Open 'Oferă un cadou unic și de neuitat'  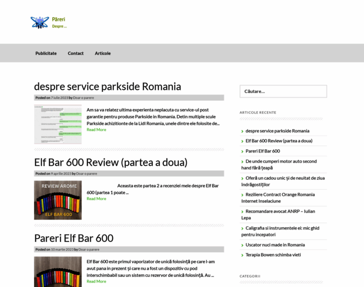(x=283, y=181)
